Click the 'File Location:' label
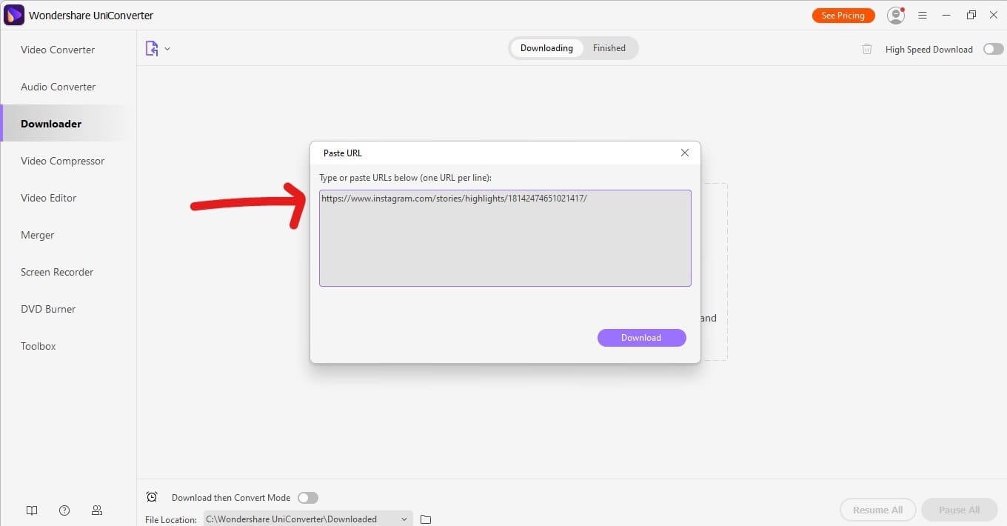Viewport: 1007px width, 526px height. coord(171,519)
